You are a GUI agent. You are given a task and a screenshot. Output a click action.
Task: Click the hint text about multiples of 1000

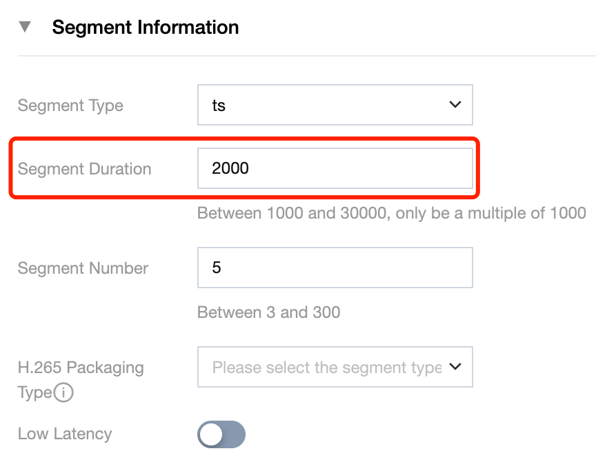pyautogui.click(x=391, y=213)
